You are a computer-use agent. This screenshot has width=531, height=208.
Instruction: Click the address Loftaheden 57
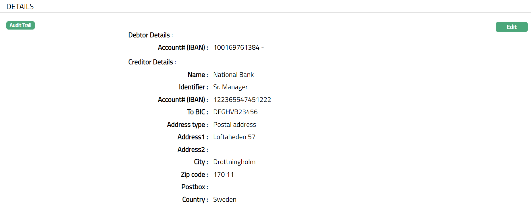coord(234,137)
